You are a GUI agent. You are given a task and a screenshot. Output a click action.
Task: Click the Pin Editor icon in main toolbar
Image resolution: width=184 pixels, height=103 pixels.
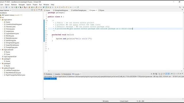click(78, 7)
